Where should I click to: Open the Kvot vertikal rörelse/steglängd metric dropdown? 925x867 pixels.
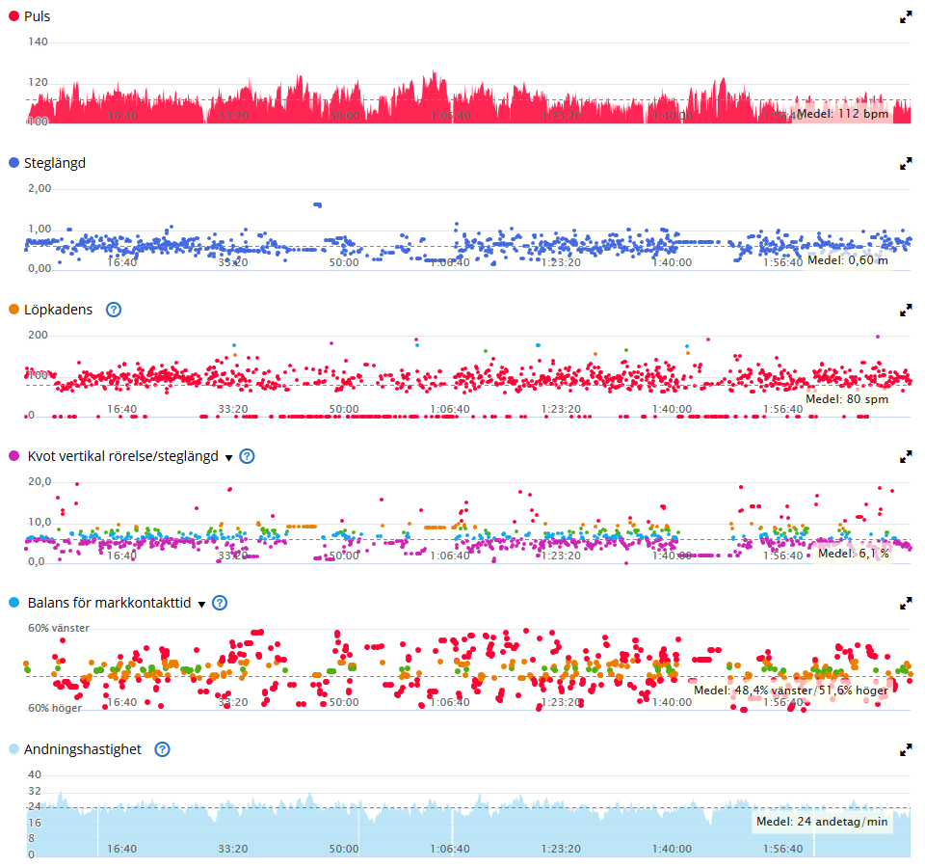click(229, 458)
